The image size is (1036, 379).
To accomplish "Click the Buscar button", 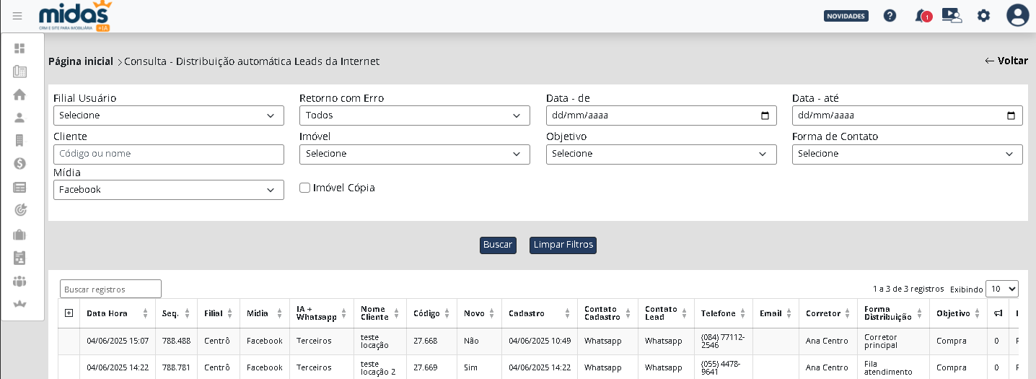I will [498, 245].
